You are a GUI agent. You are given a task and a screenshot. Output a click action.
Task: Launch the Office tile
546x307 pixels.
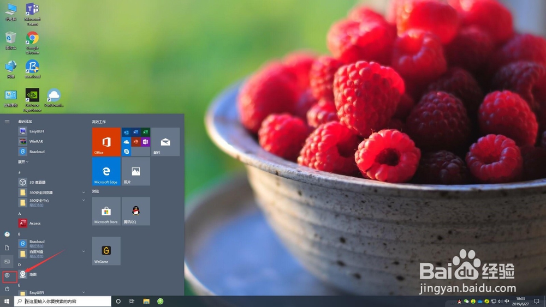point(106,142)
